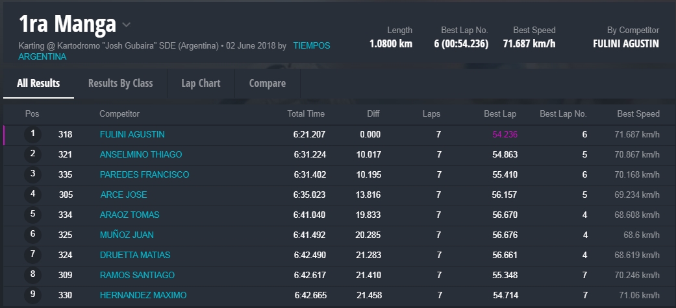Open the TIEMPOS ARGENTINA organizer link
The height and width of the screenshot is (308, 676).
click(x=311, y=46)
